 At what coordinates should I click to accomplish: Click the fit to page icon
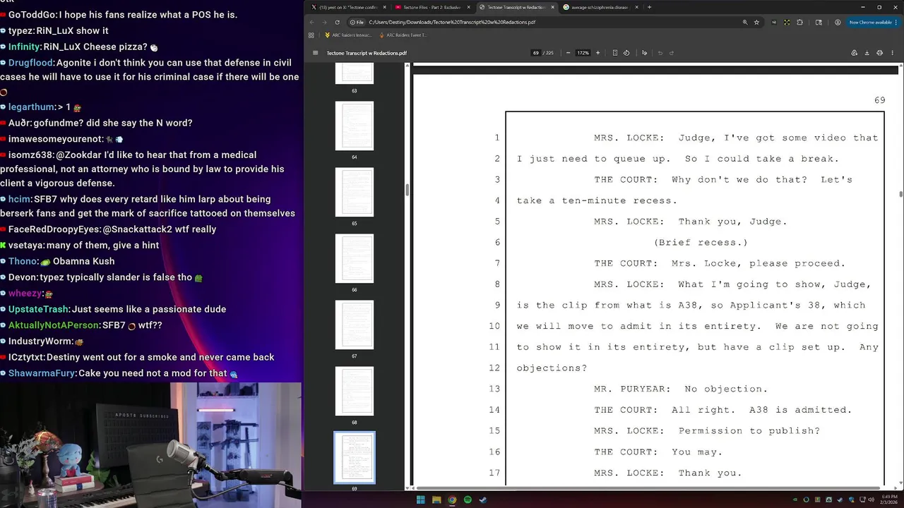pos(615,53)
